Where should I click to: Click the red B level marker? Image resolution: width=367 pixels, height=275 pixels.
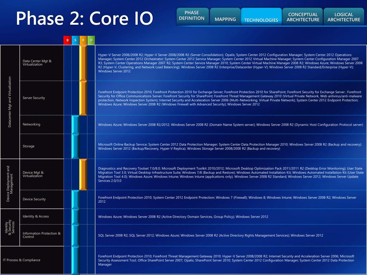point(67,40)
